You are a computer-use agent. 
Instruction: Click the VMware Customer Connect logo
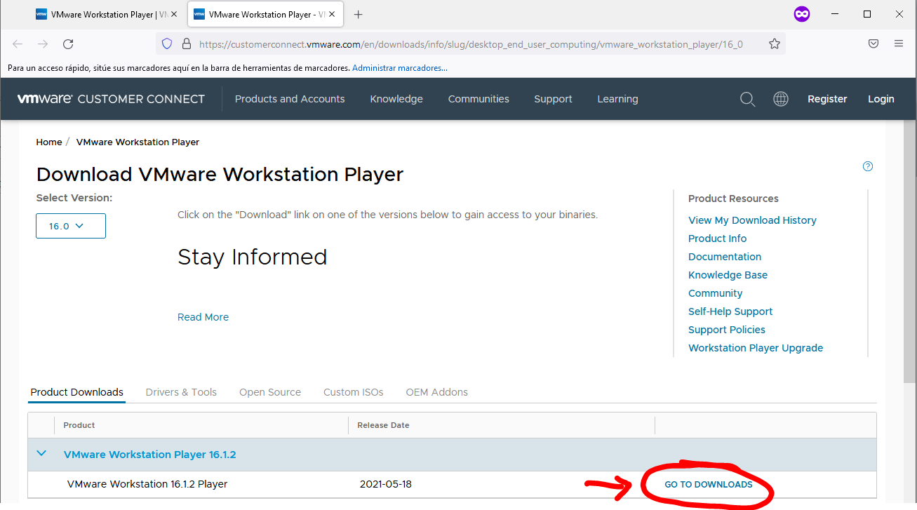[111, 99]
